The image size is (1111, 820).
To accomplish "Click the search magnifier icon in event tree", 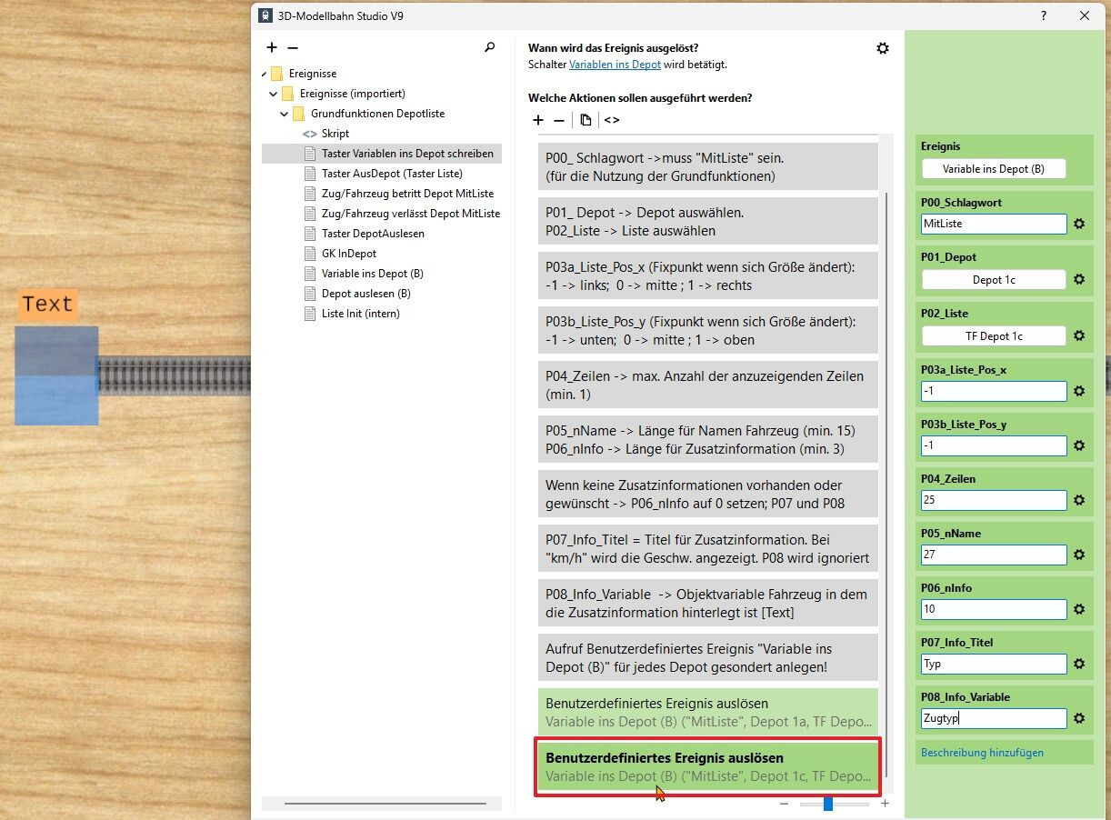I will [490, 47].
